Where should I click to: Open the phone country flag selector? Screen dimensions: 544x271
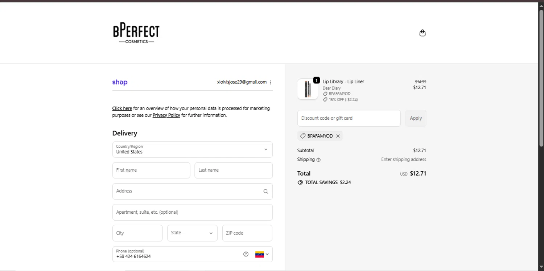click(262, 254)
